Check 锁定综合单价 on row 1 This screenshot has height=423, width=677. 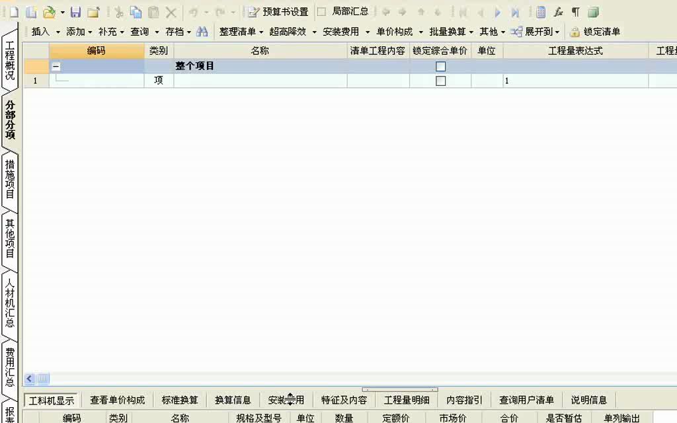440,80
